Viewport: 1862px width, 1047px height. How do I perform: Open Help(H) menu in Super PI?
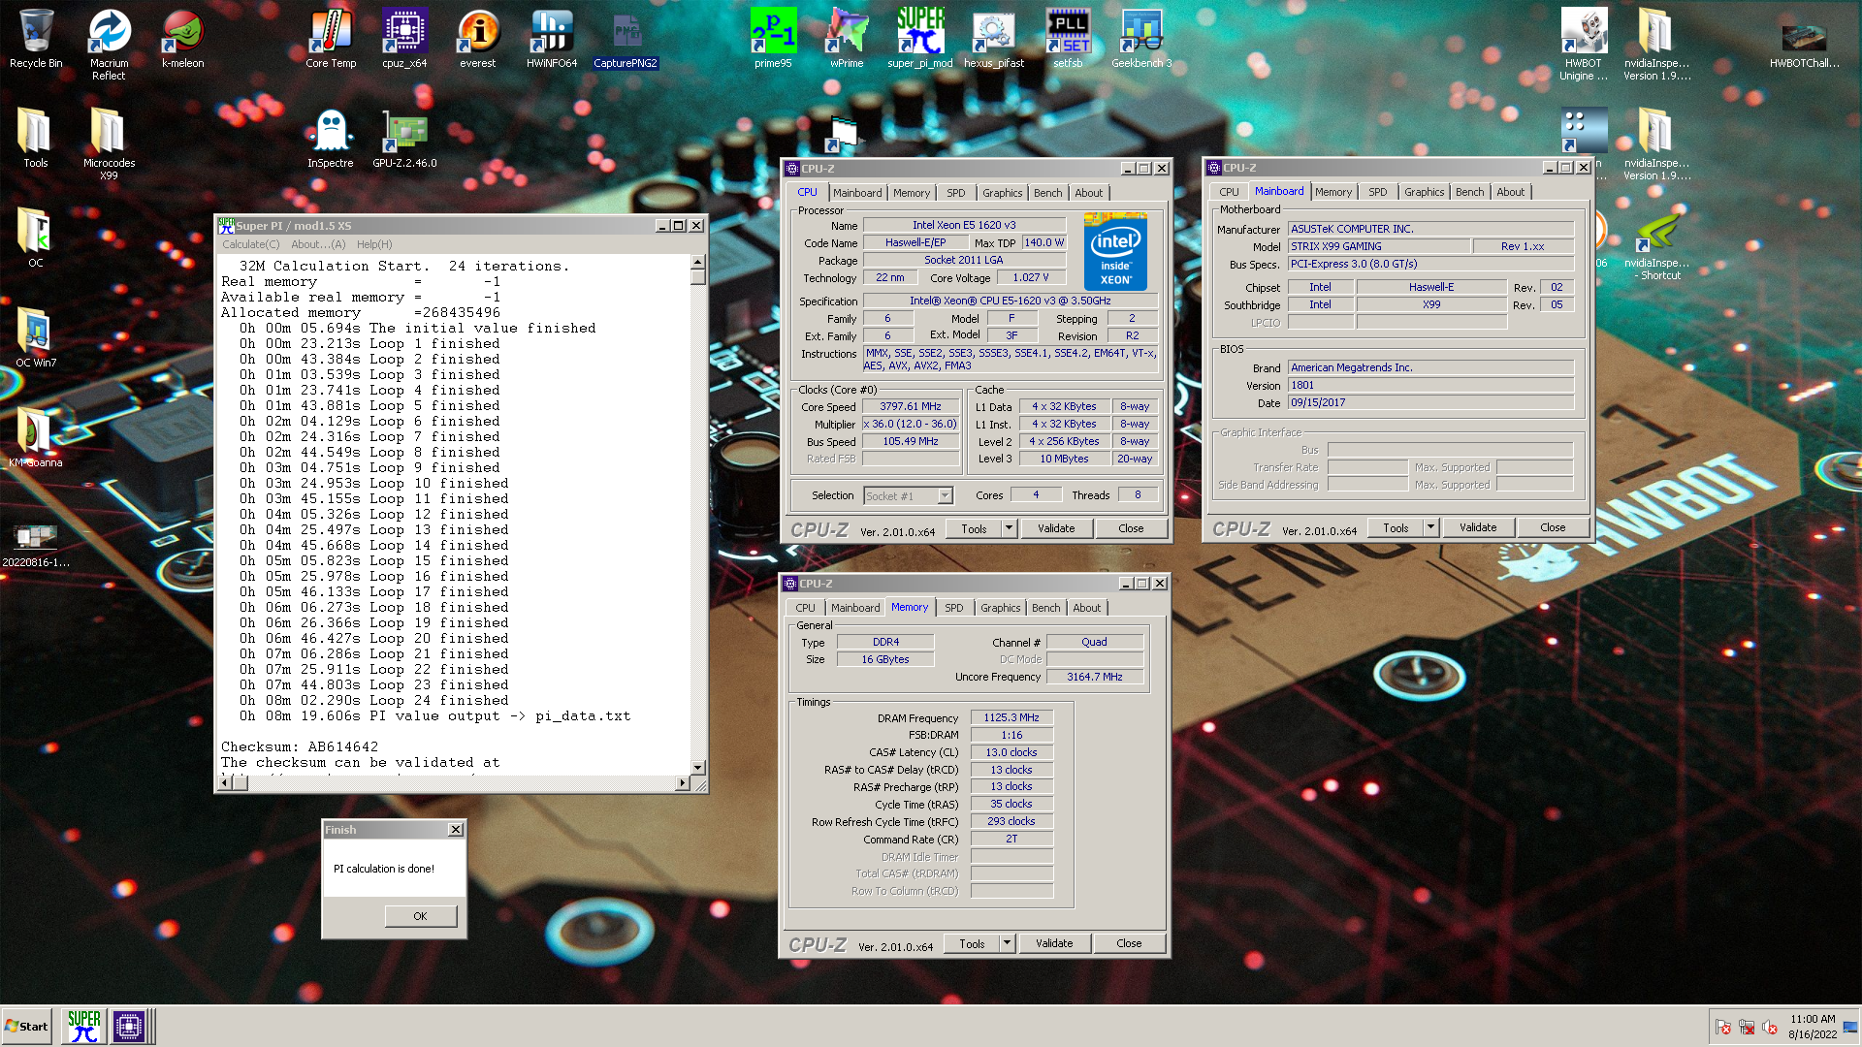coord(374,244)
